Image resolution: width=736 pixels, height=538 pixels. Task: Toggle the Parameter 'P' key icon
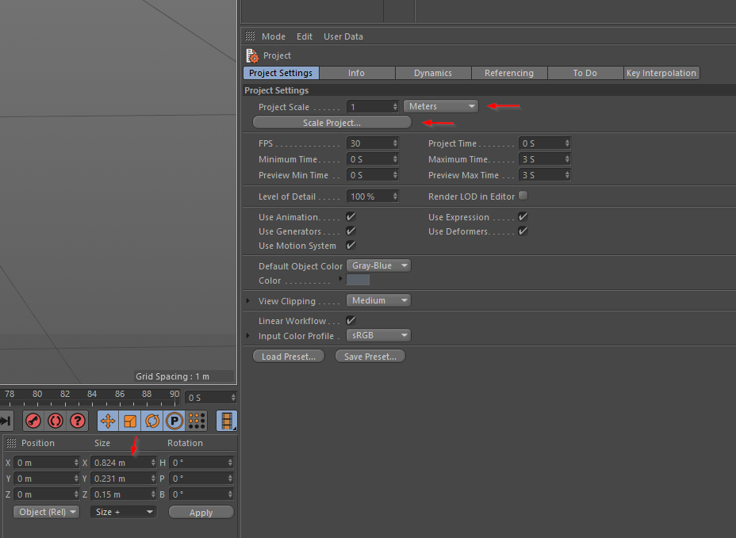click(x=174, y=421)
